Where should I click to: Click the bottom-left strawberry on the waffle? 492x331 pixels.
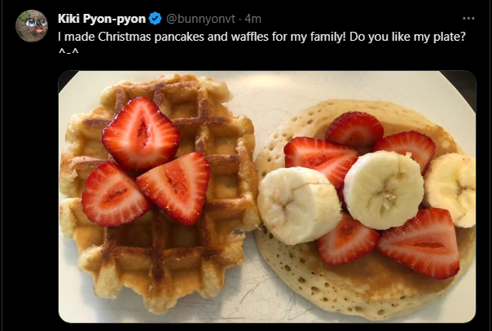[114, 195]
